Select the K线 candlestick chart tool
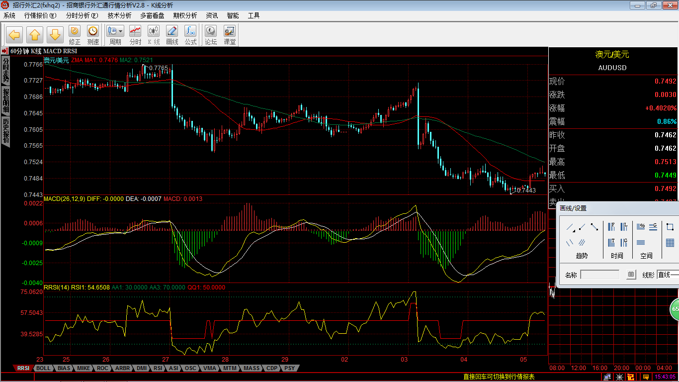Screen dimensions: 679x382 click(x=154, y=35)
